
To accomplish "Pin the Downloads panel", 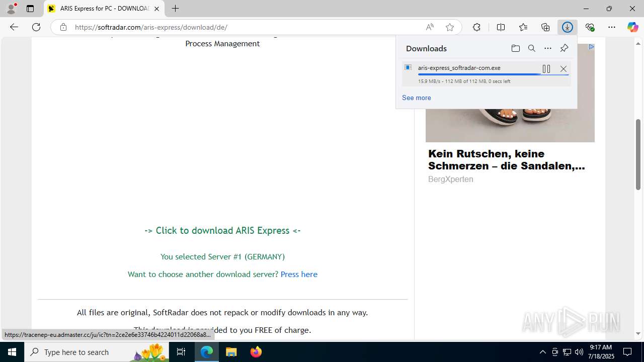I will coord(564,48).
